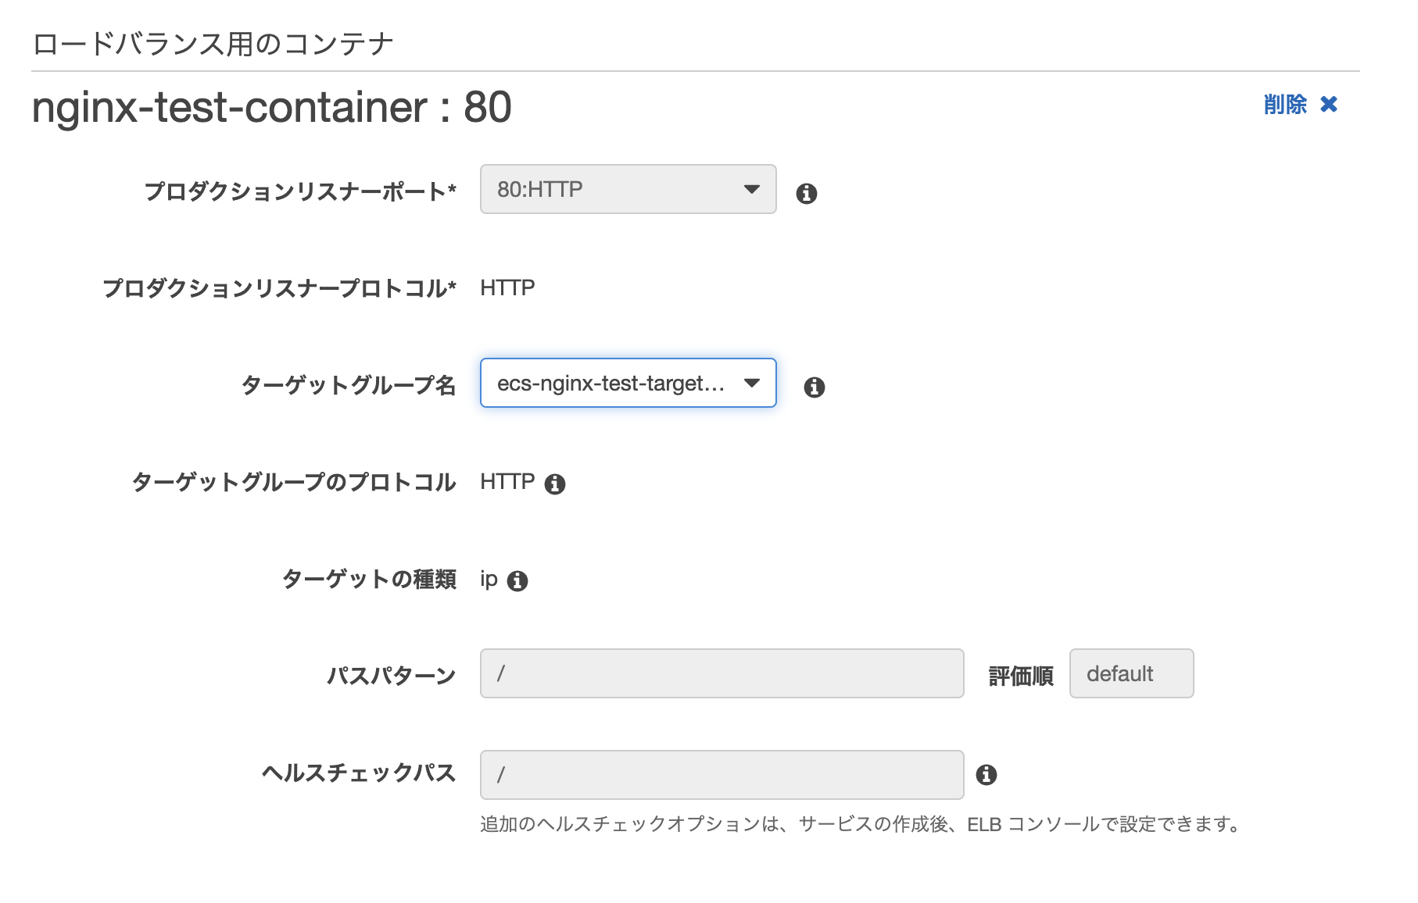Click info icon beside target type ip
The image size is (1418, 903).
click(517, 581)
